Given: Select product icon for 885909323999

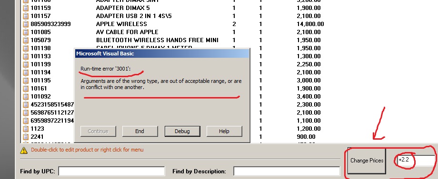Looking at the screenshot, I should click(26, 24).
